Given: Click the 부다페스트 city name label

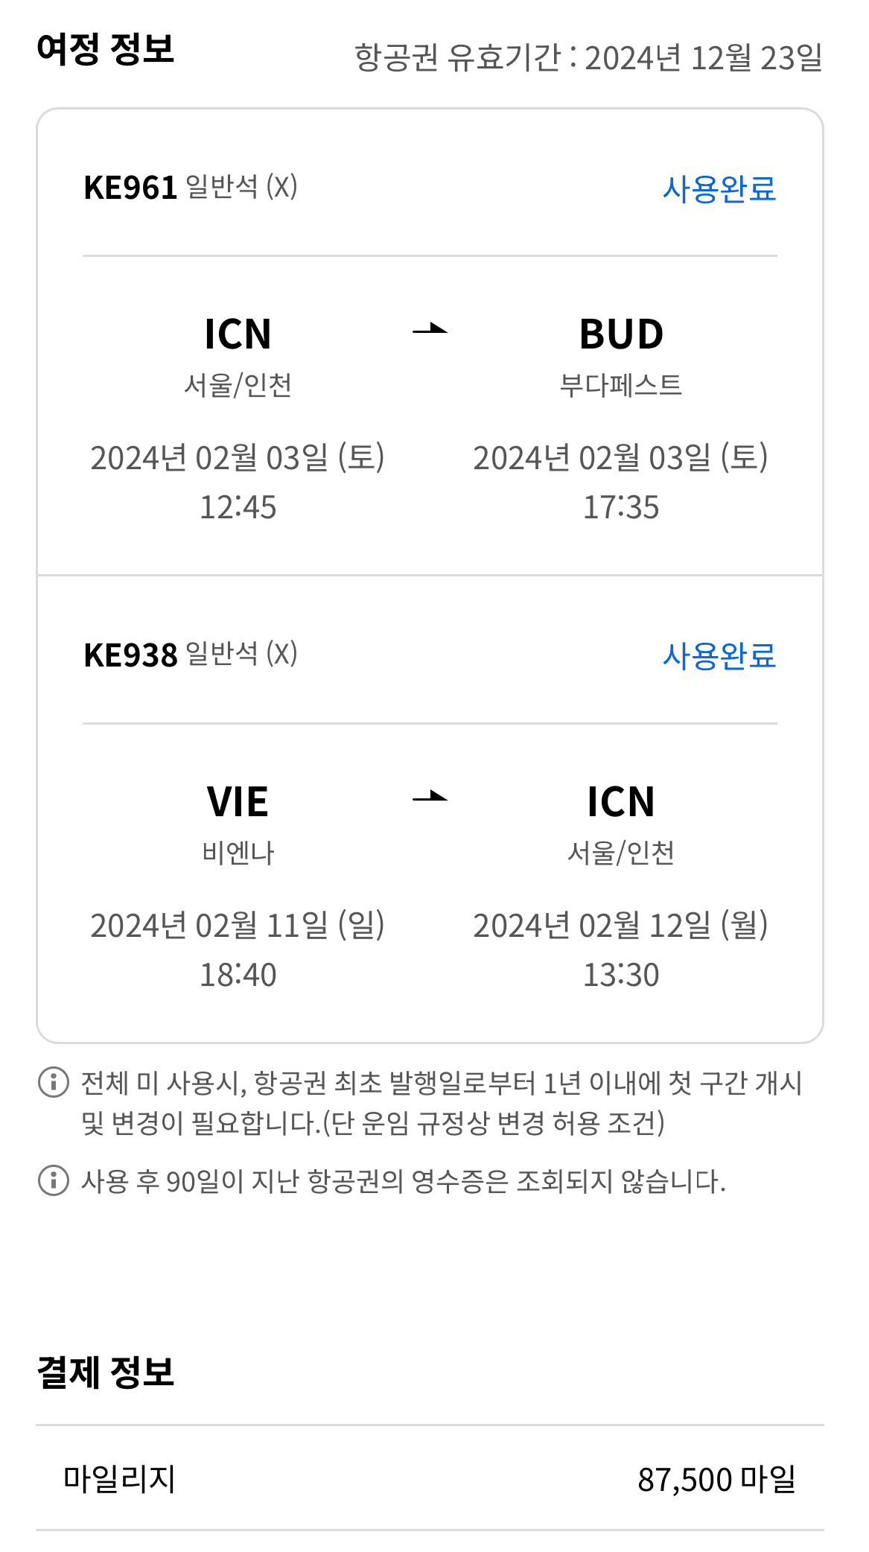Looking at the screenshot, I should 621,385.
